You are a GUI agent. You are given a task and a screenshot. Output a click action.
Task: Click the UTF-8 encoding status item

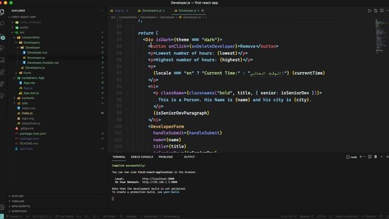[x=321, y=217]
